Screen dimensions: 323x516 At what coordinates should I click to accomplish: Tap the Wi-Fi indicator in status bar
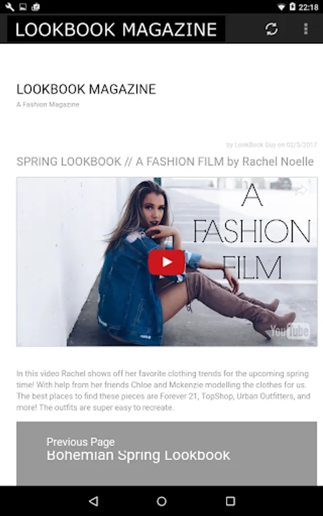pyautogui.click(x=281, y=7)
